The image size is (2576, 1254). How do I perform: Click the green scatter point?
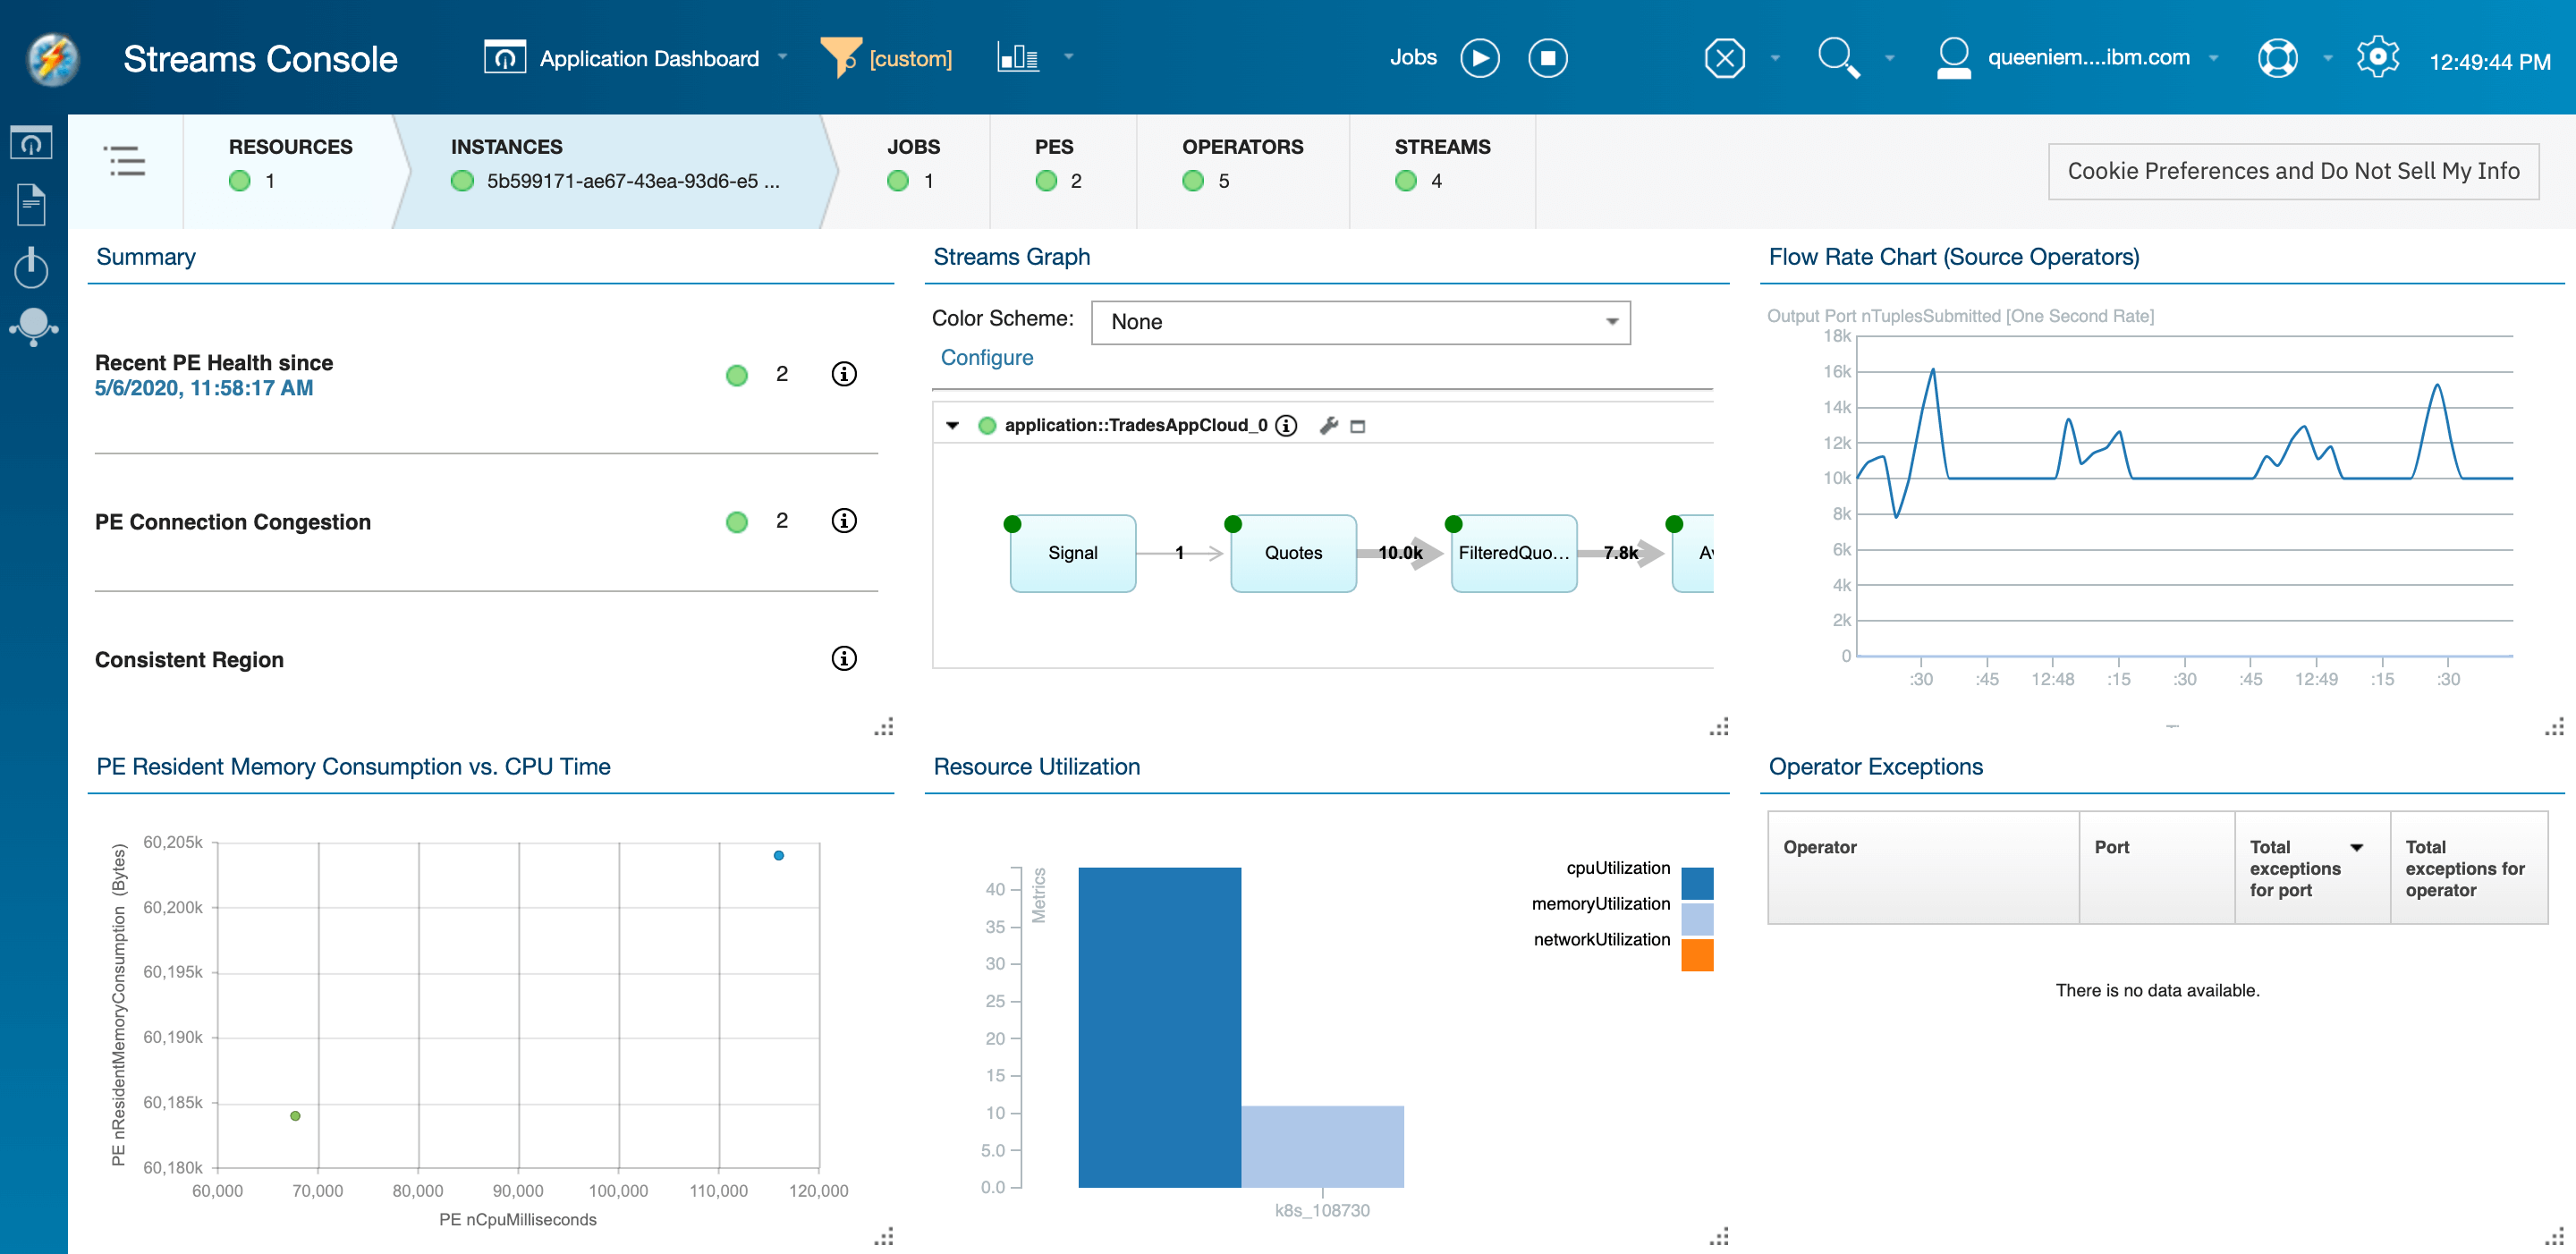point(295,1115)
